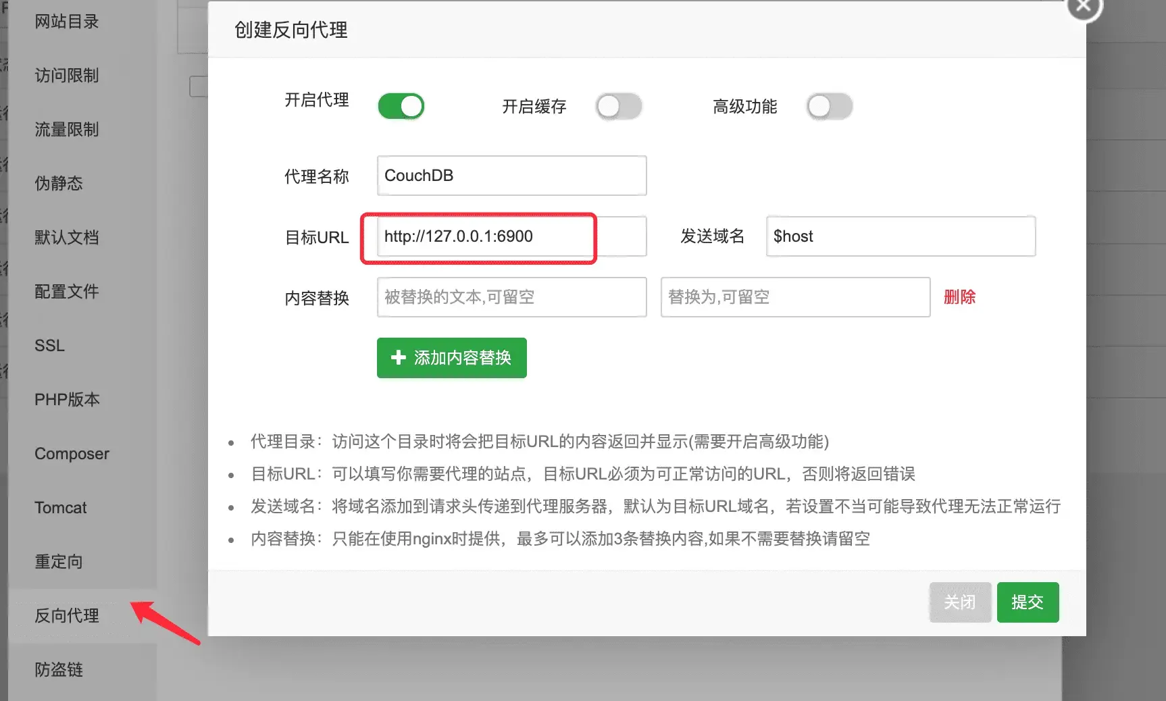Edit the $host send domain field
Image resolution: width=1166 pixels, height=701 pixels.
(901, 236)
